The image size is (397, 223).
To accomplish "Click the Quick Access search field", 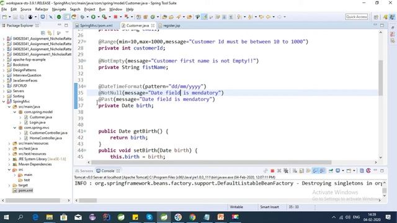I will (357, 17).
